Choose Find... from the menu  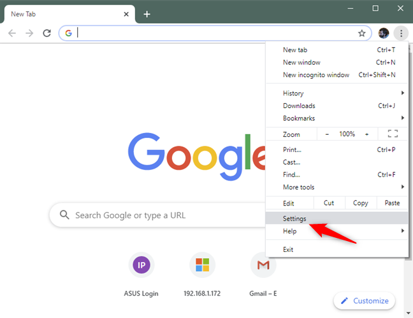tap(337, 174)
